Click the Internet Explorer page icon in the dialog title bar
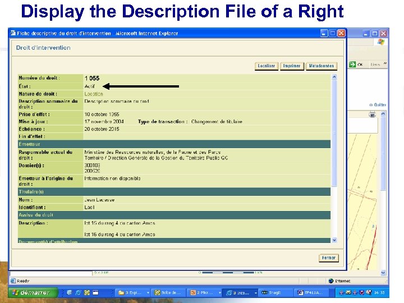Viewport: 404px width, 303px height. (x=13, y=33)
